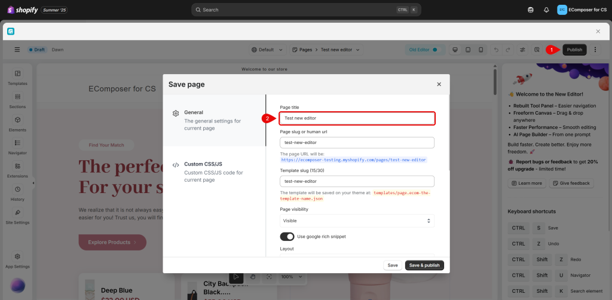Open the Page visibility dropdown
612x300 pixels.
point(357,221)
